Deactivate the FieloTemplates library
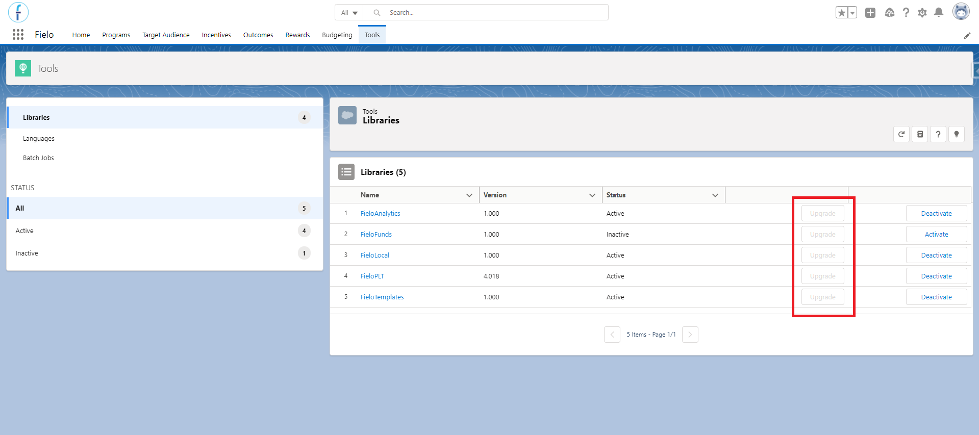Screen dimensions: 979x435 point(937,297)
